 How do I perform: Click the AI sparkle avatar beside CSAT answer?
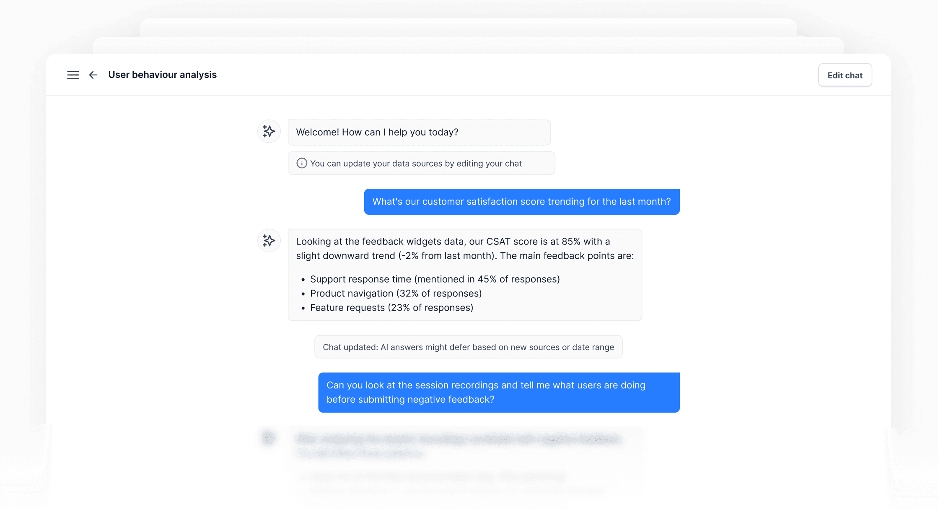click(x=269, y=241)
